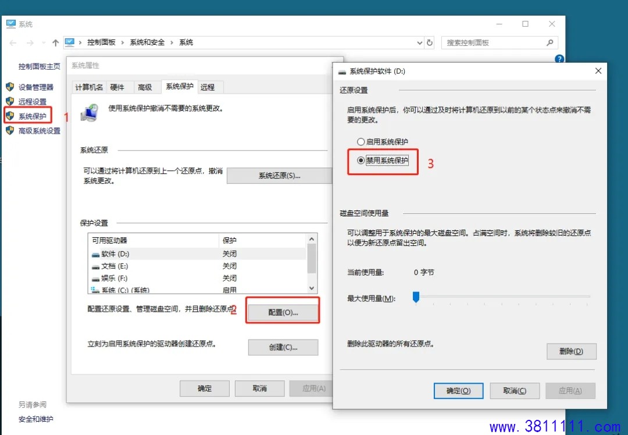Click 确定(O) in the 系统保护软件 dialog

(458, 391)
